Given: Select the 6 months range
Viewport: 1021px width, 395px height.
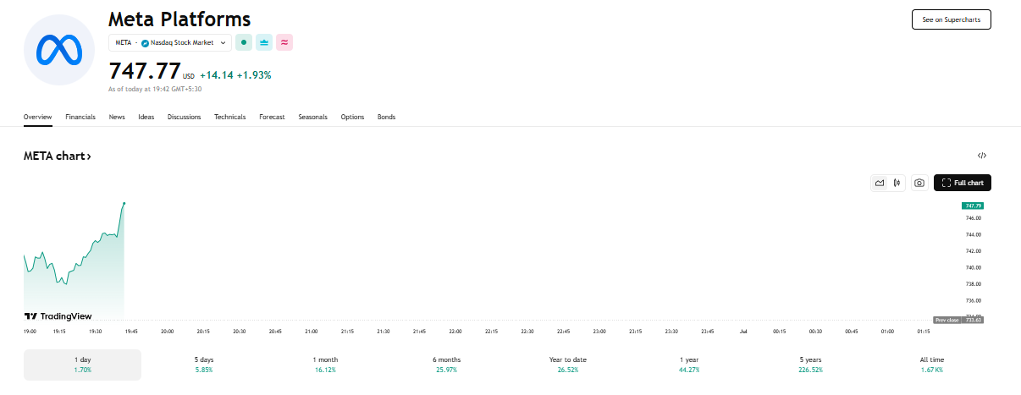Looking at the screenshot, I should pos(446,365).
